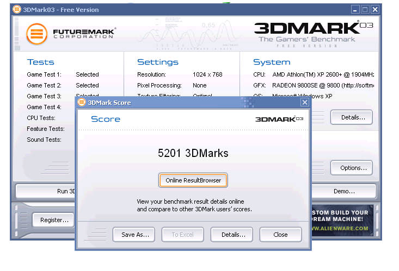Click the Sound Tests: label
The height and width of the screenshot is (271, 399).
pos(44,140)
